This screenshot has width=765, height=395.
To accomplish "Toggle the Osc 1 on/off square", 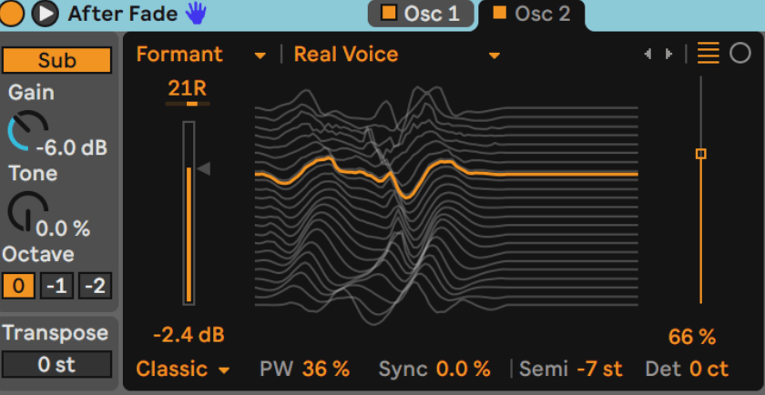I will (389, 14).
